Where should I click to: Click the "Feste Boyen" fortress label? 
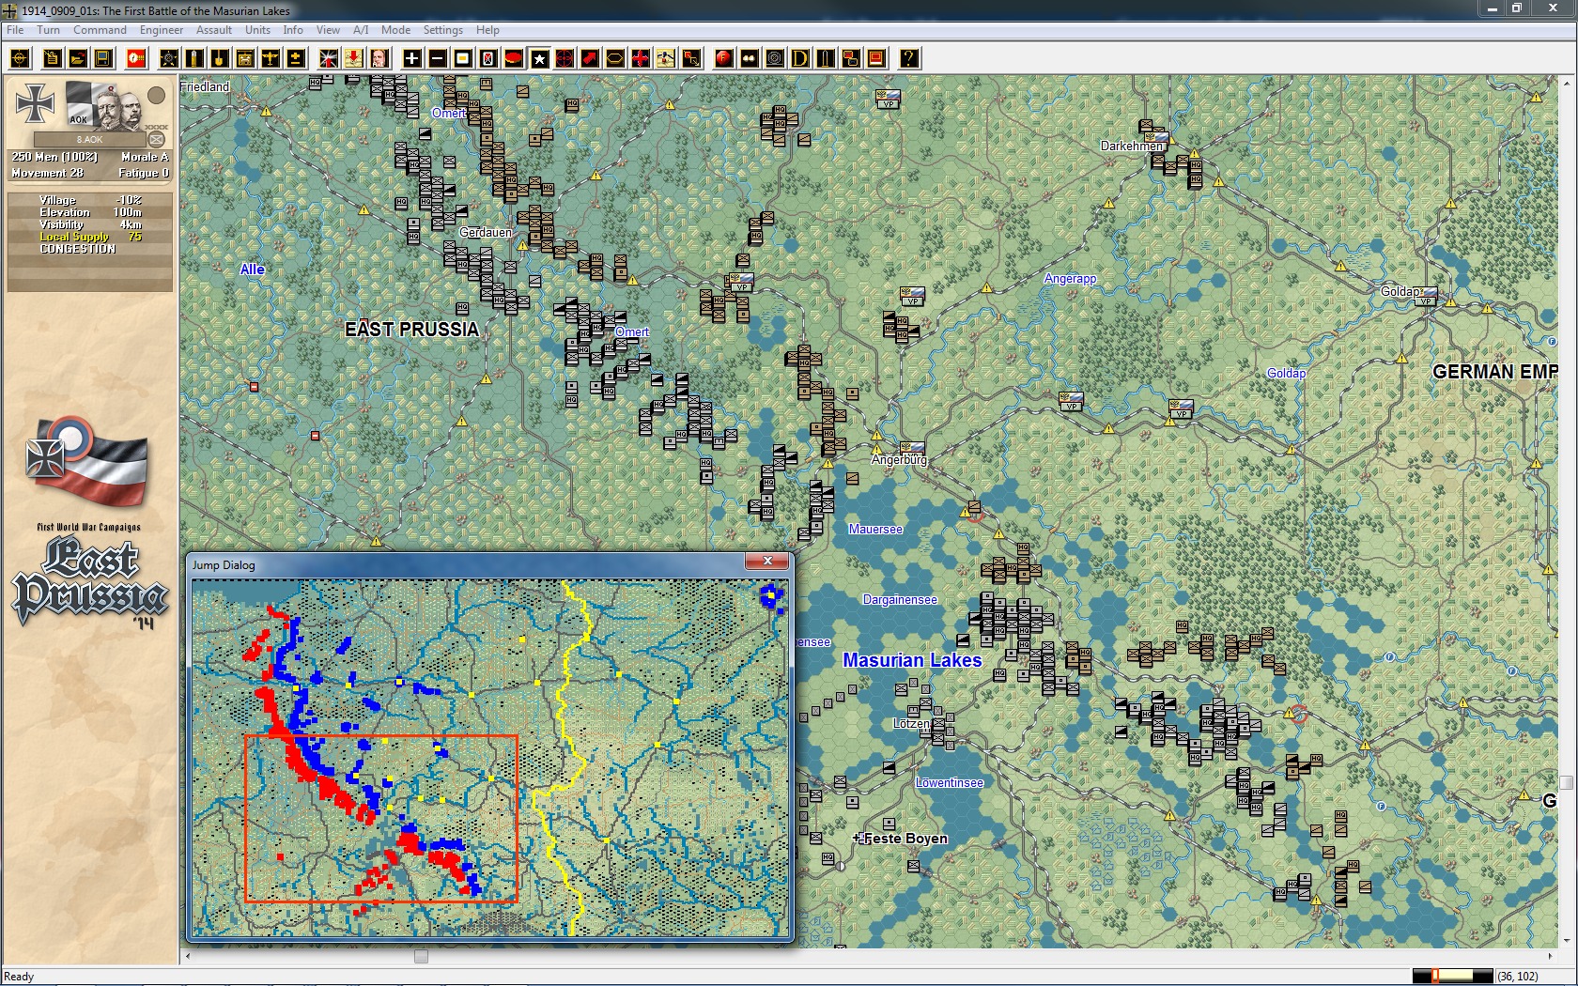905,839
